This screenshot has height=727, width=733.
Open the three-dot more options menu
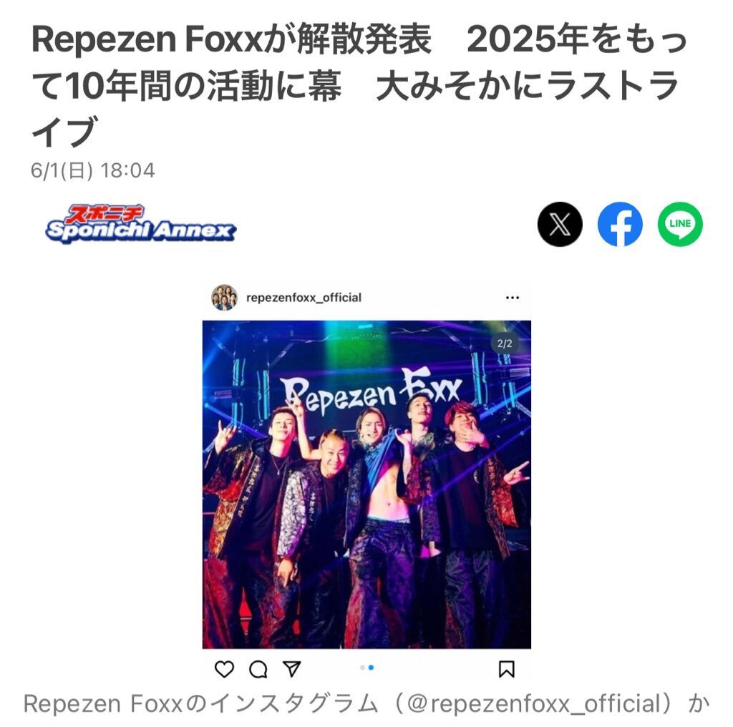click(x=513, y=298)
